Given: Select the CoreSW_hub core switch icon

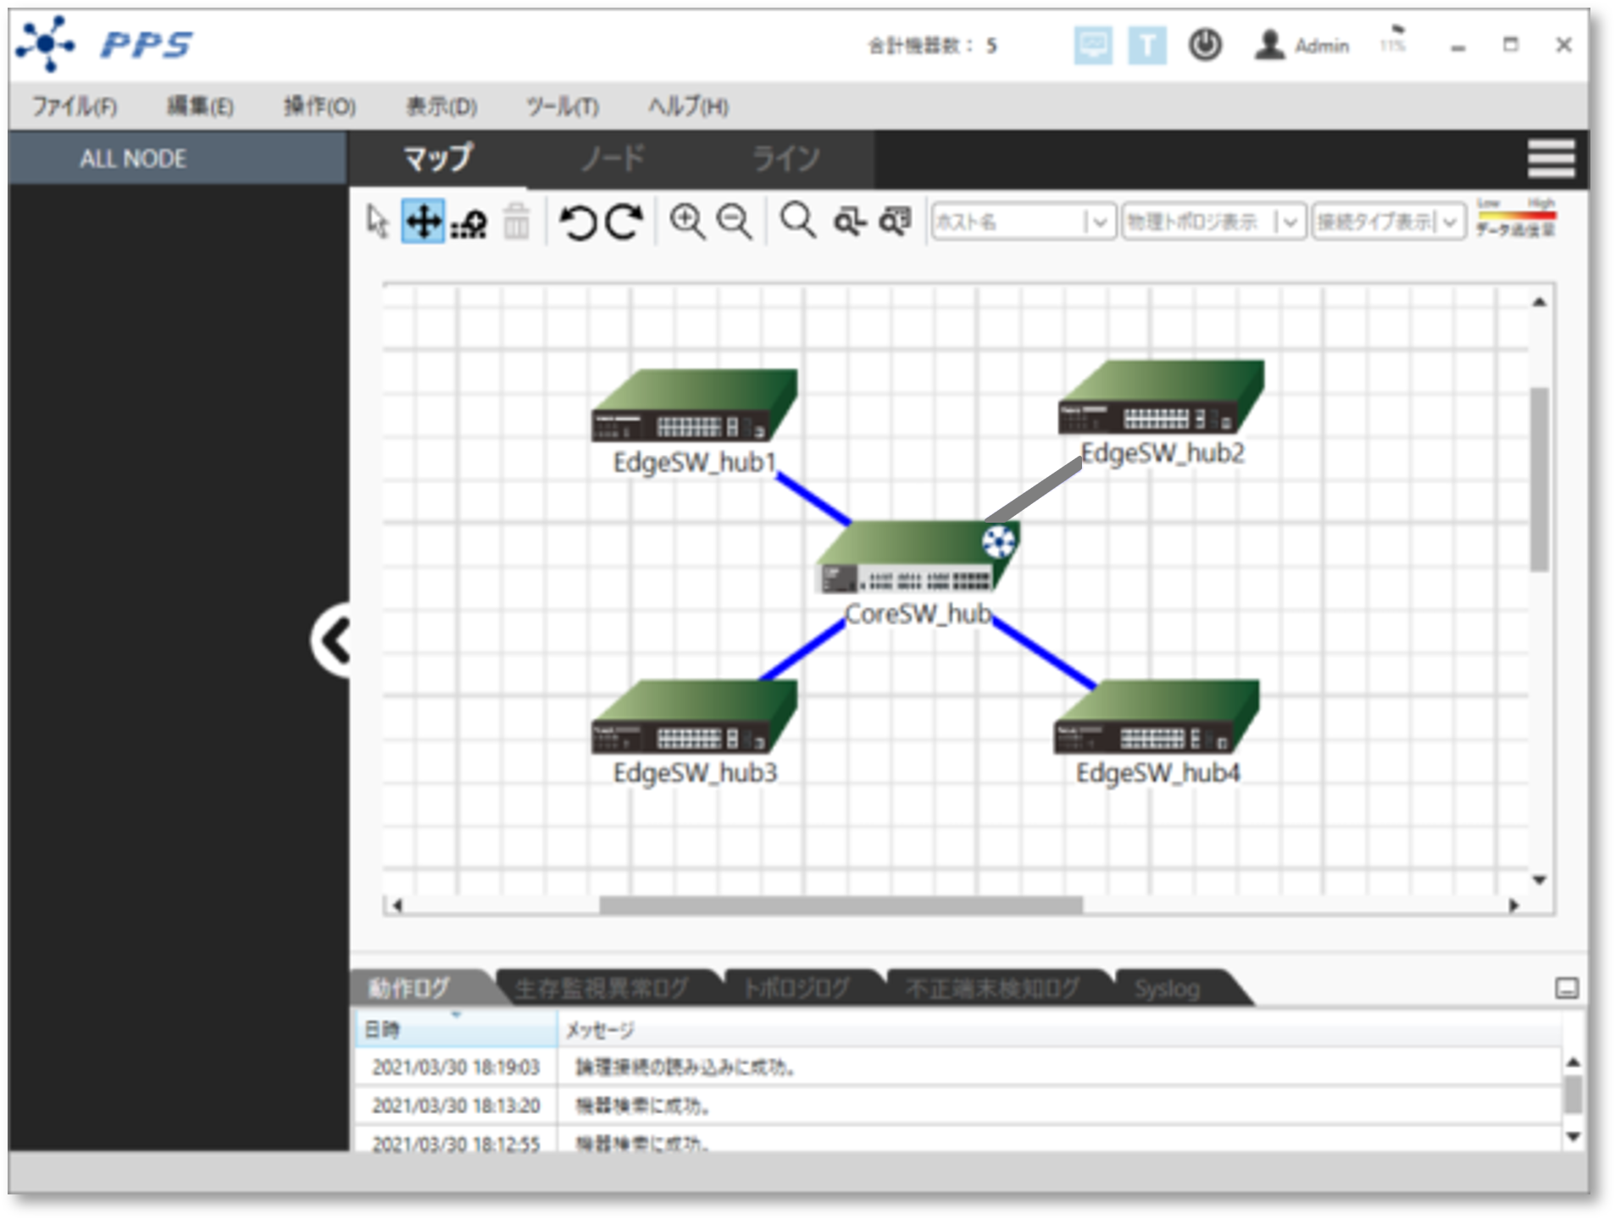Looking at the screenshot, I should pos(918,557).
